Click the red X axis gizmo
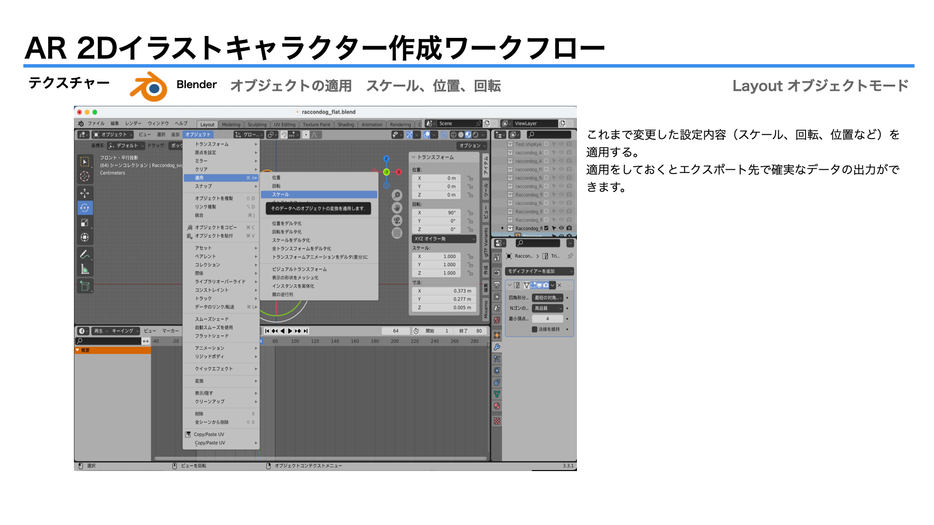Screen dimensions: 934x525 pyautogui.click(x=399, y=172)
